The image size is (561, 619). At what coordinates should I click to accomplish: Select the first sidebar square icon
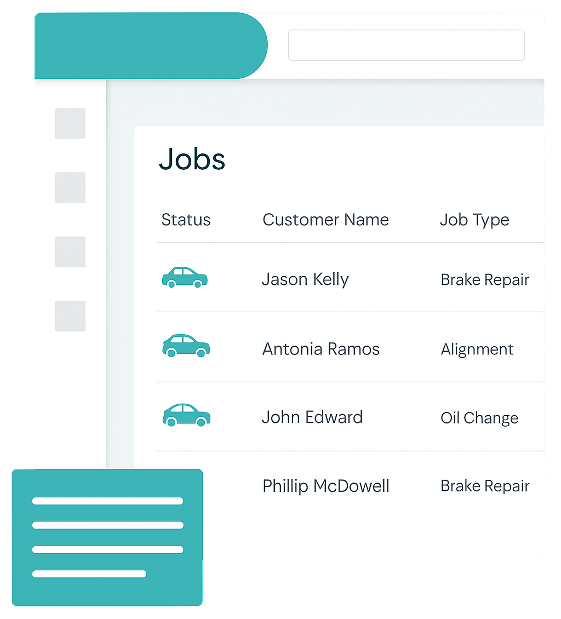(70, 123)
